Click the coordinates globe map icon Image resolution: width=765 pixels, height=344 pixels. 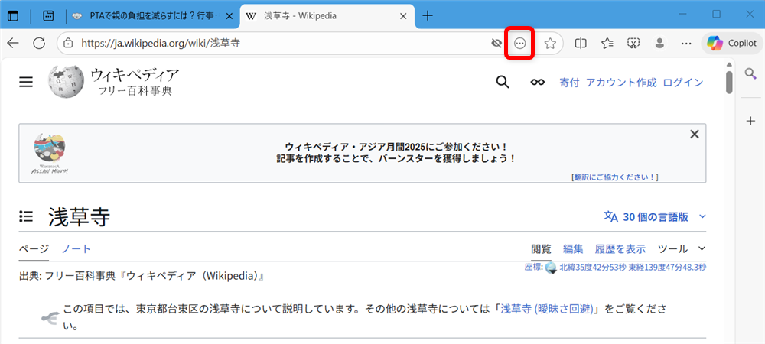click(552, 268)
